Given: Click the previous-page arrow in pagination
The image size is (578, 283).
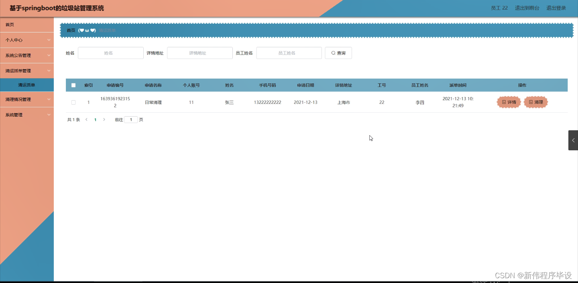Looking at the screenshot, I should tap(86, 119).
